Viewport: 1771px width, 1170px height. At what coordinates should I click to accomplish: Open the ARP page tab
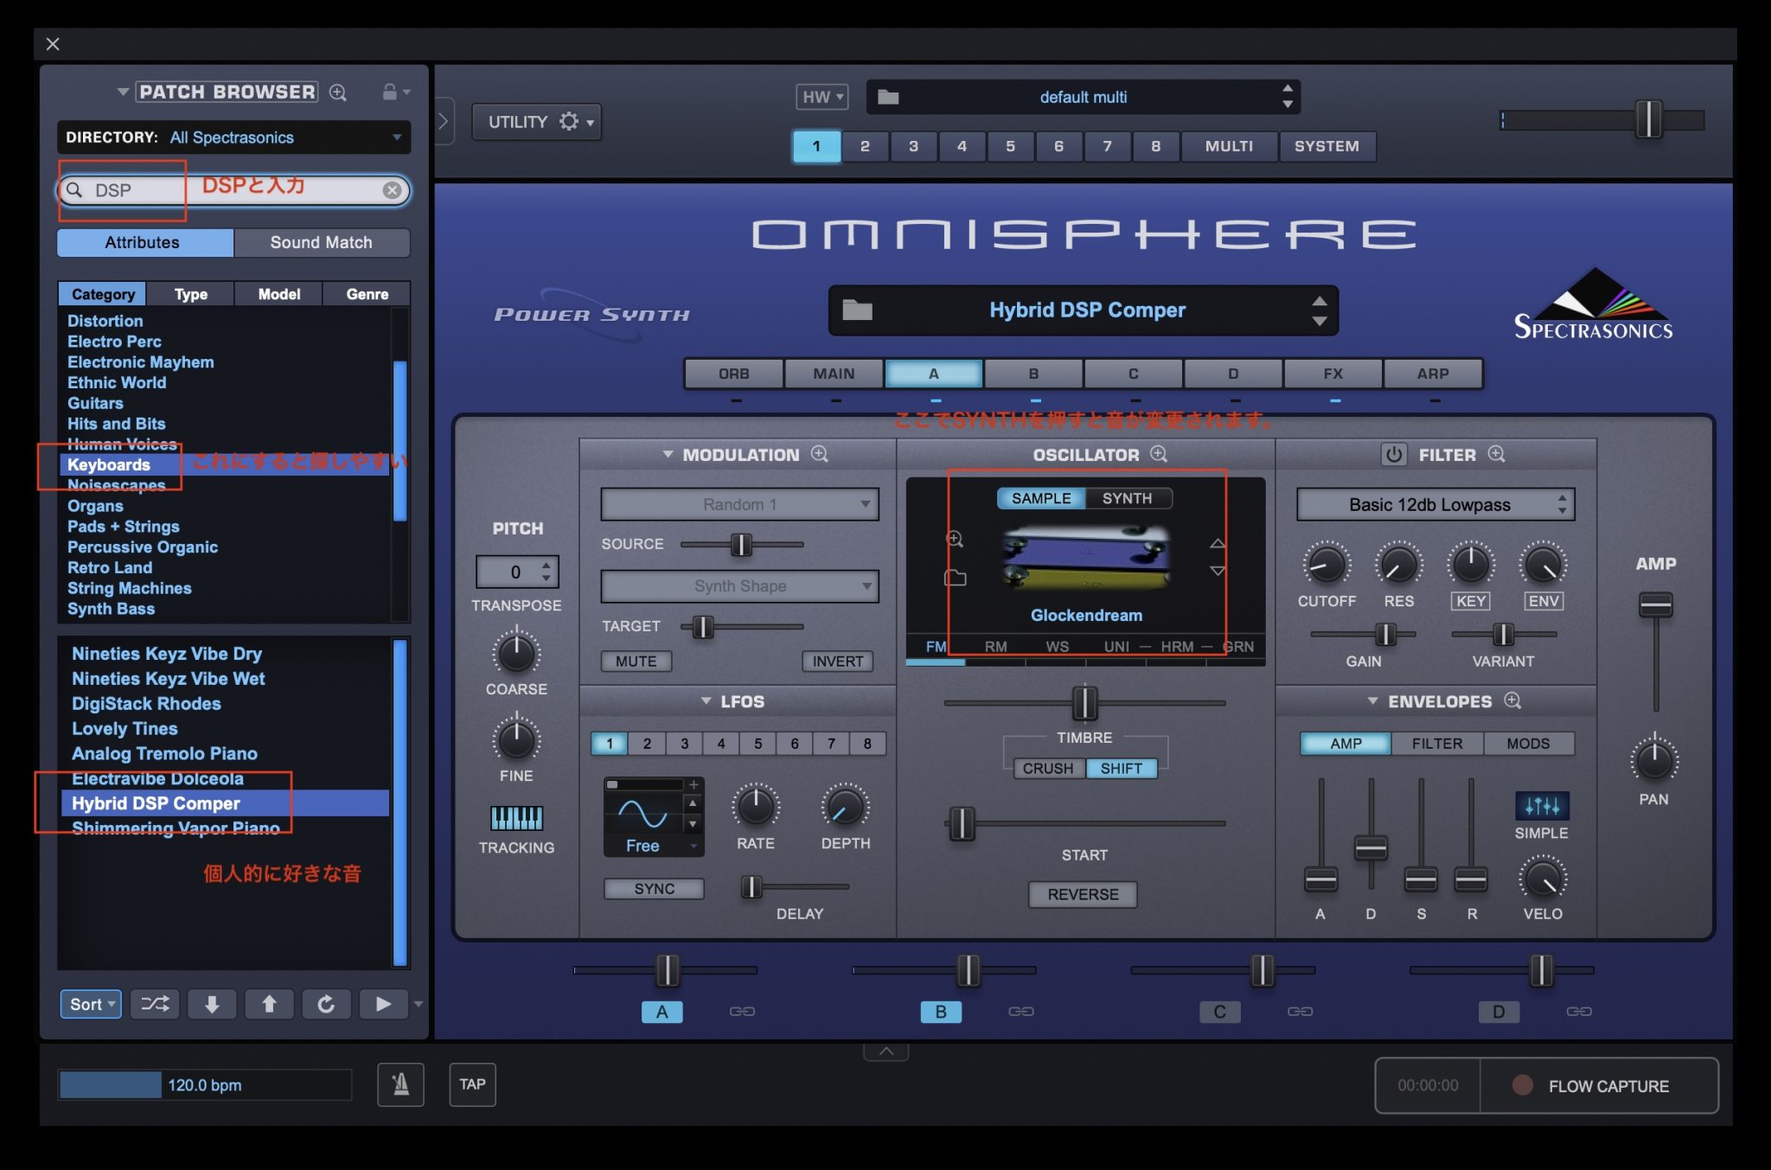tap(1434, 374)
